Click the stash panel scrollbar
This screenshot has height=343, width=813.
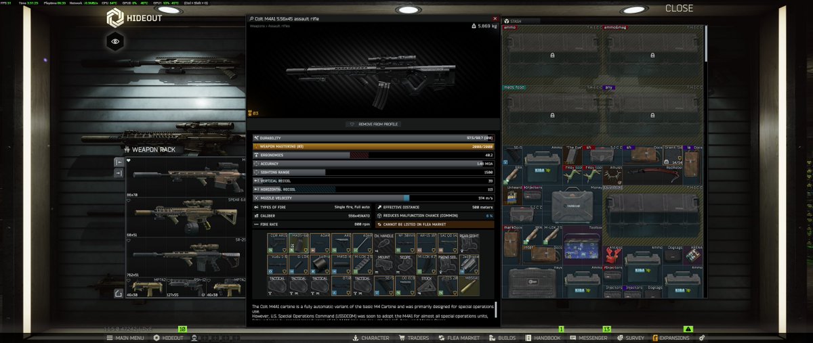pyautogui.click(x=707, y=44)
